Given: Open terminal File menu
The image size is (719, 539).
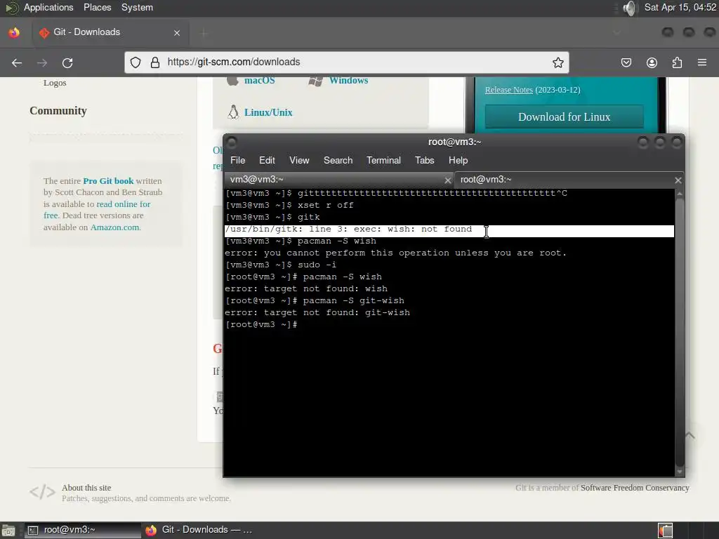Looking at the screenshot, I should coord(237,161).
